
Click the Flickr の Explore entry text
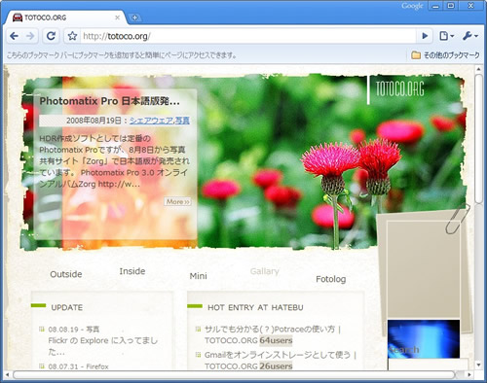pyautogui.click(x=103, y=346)
